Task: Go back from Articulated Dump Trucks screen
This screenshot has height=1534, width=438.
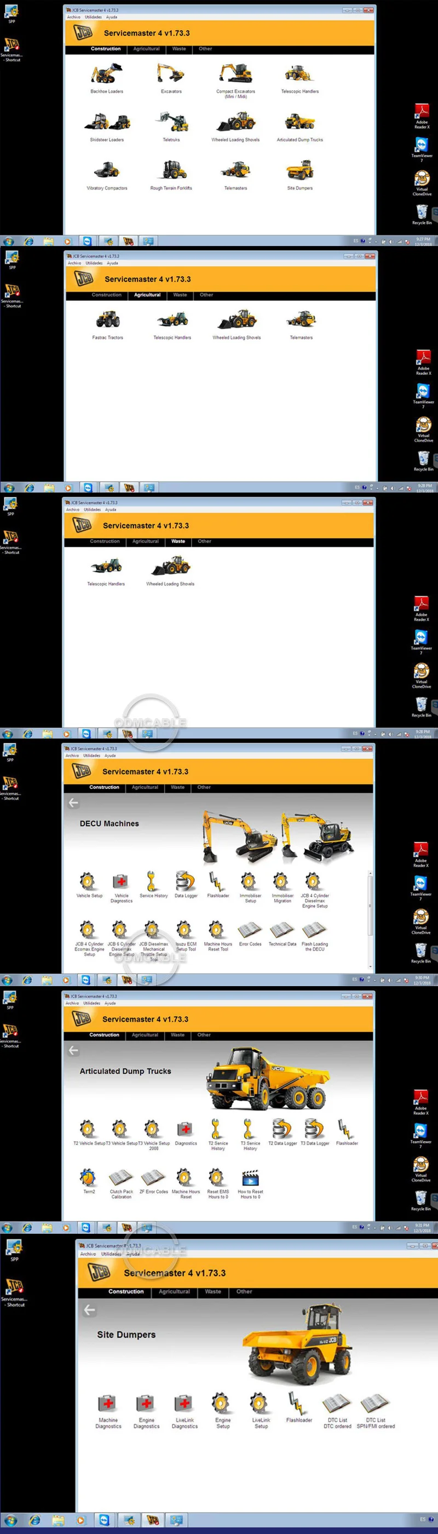Action: coord(73,1050)
